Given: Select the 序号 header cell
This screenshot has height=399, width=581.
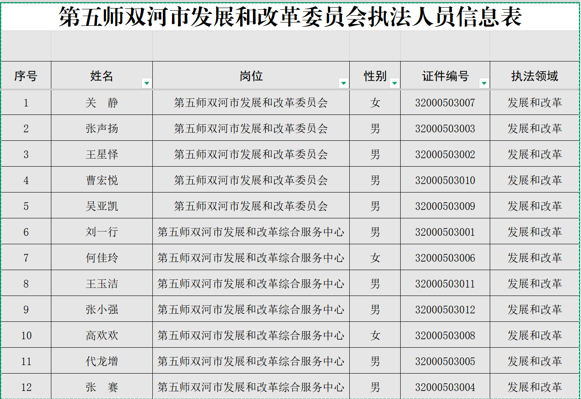Looking at the screenshot, I should click(26, 76).
